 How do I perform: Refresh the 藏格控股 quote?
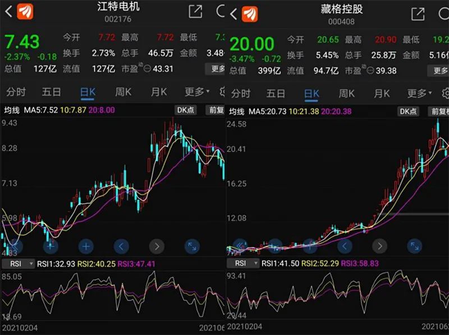pos(443,13)
